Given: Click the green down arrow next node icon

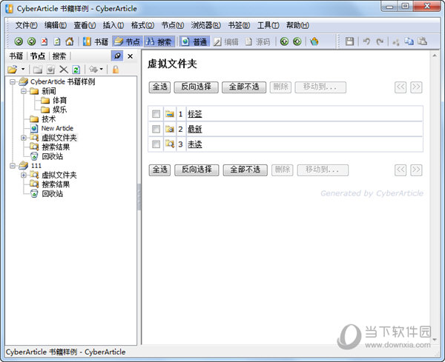Looking at the screenshot, I should (297, 41).
